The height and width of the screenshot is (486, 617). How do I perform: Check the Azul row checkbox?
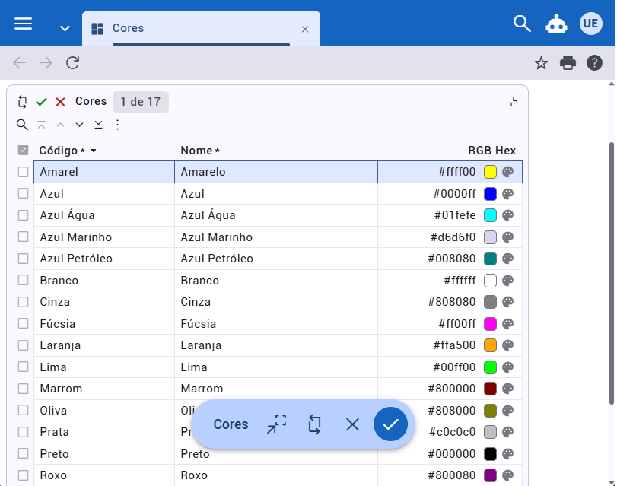[24, 194]
